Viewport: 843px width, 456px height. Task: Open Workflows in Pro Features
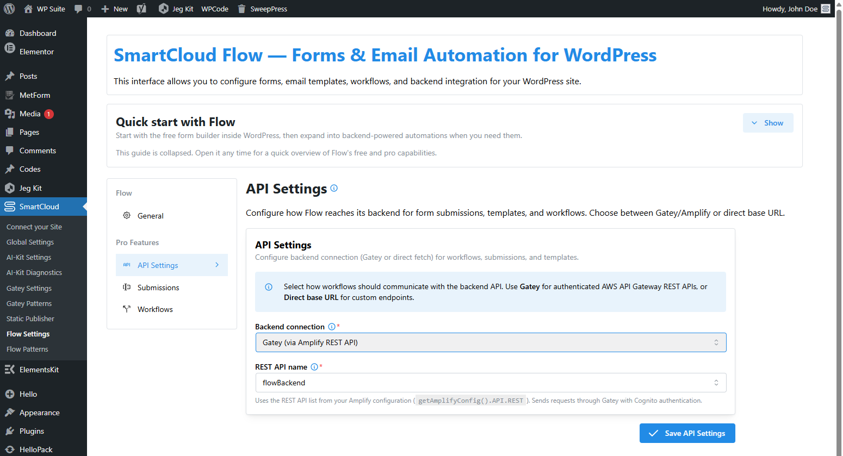[x=172, y=309]
